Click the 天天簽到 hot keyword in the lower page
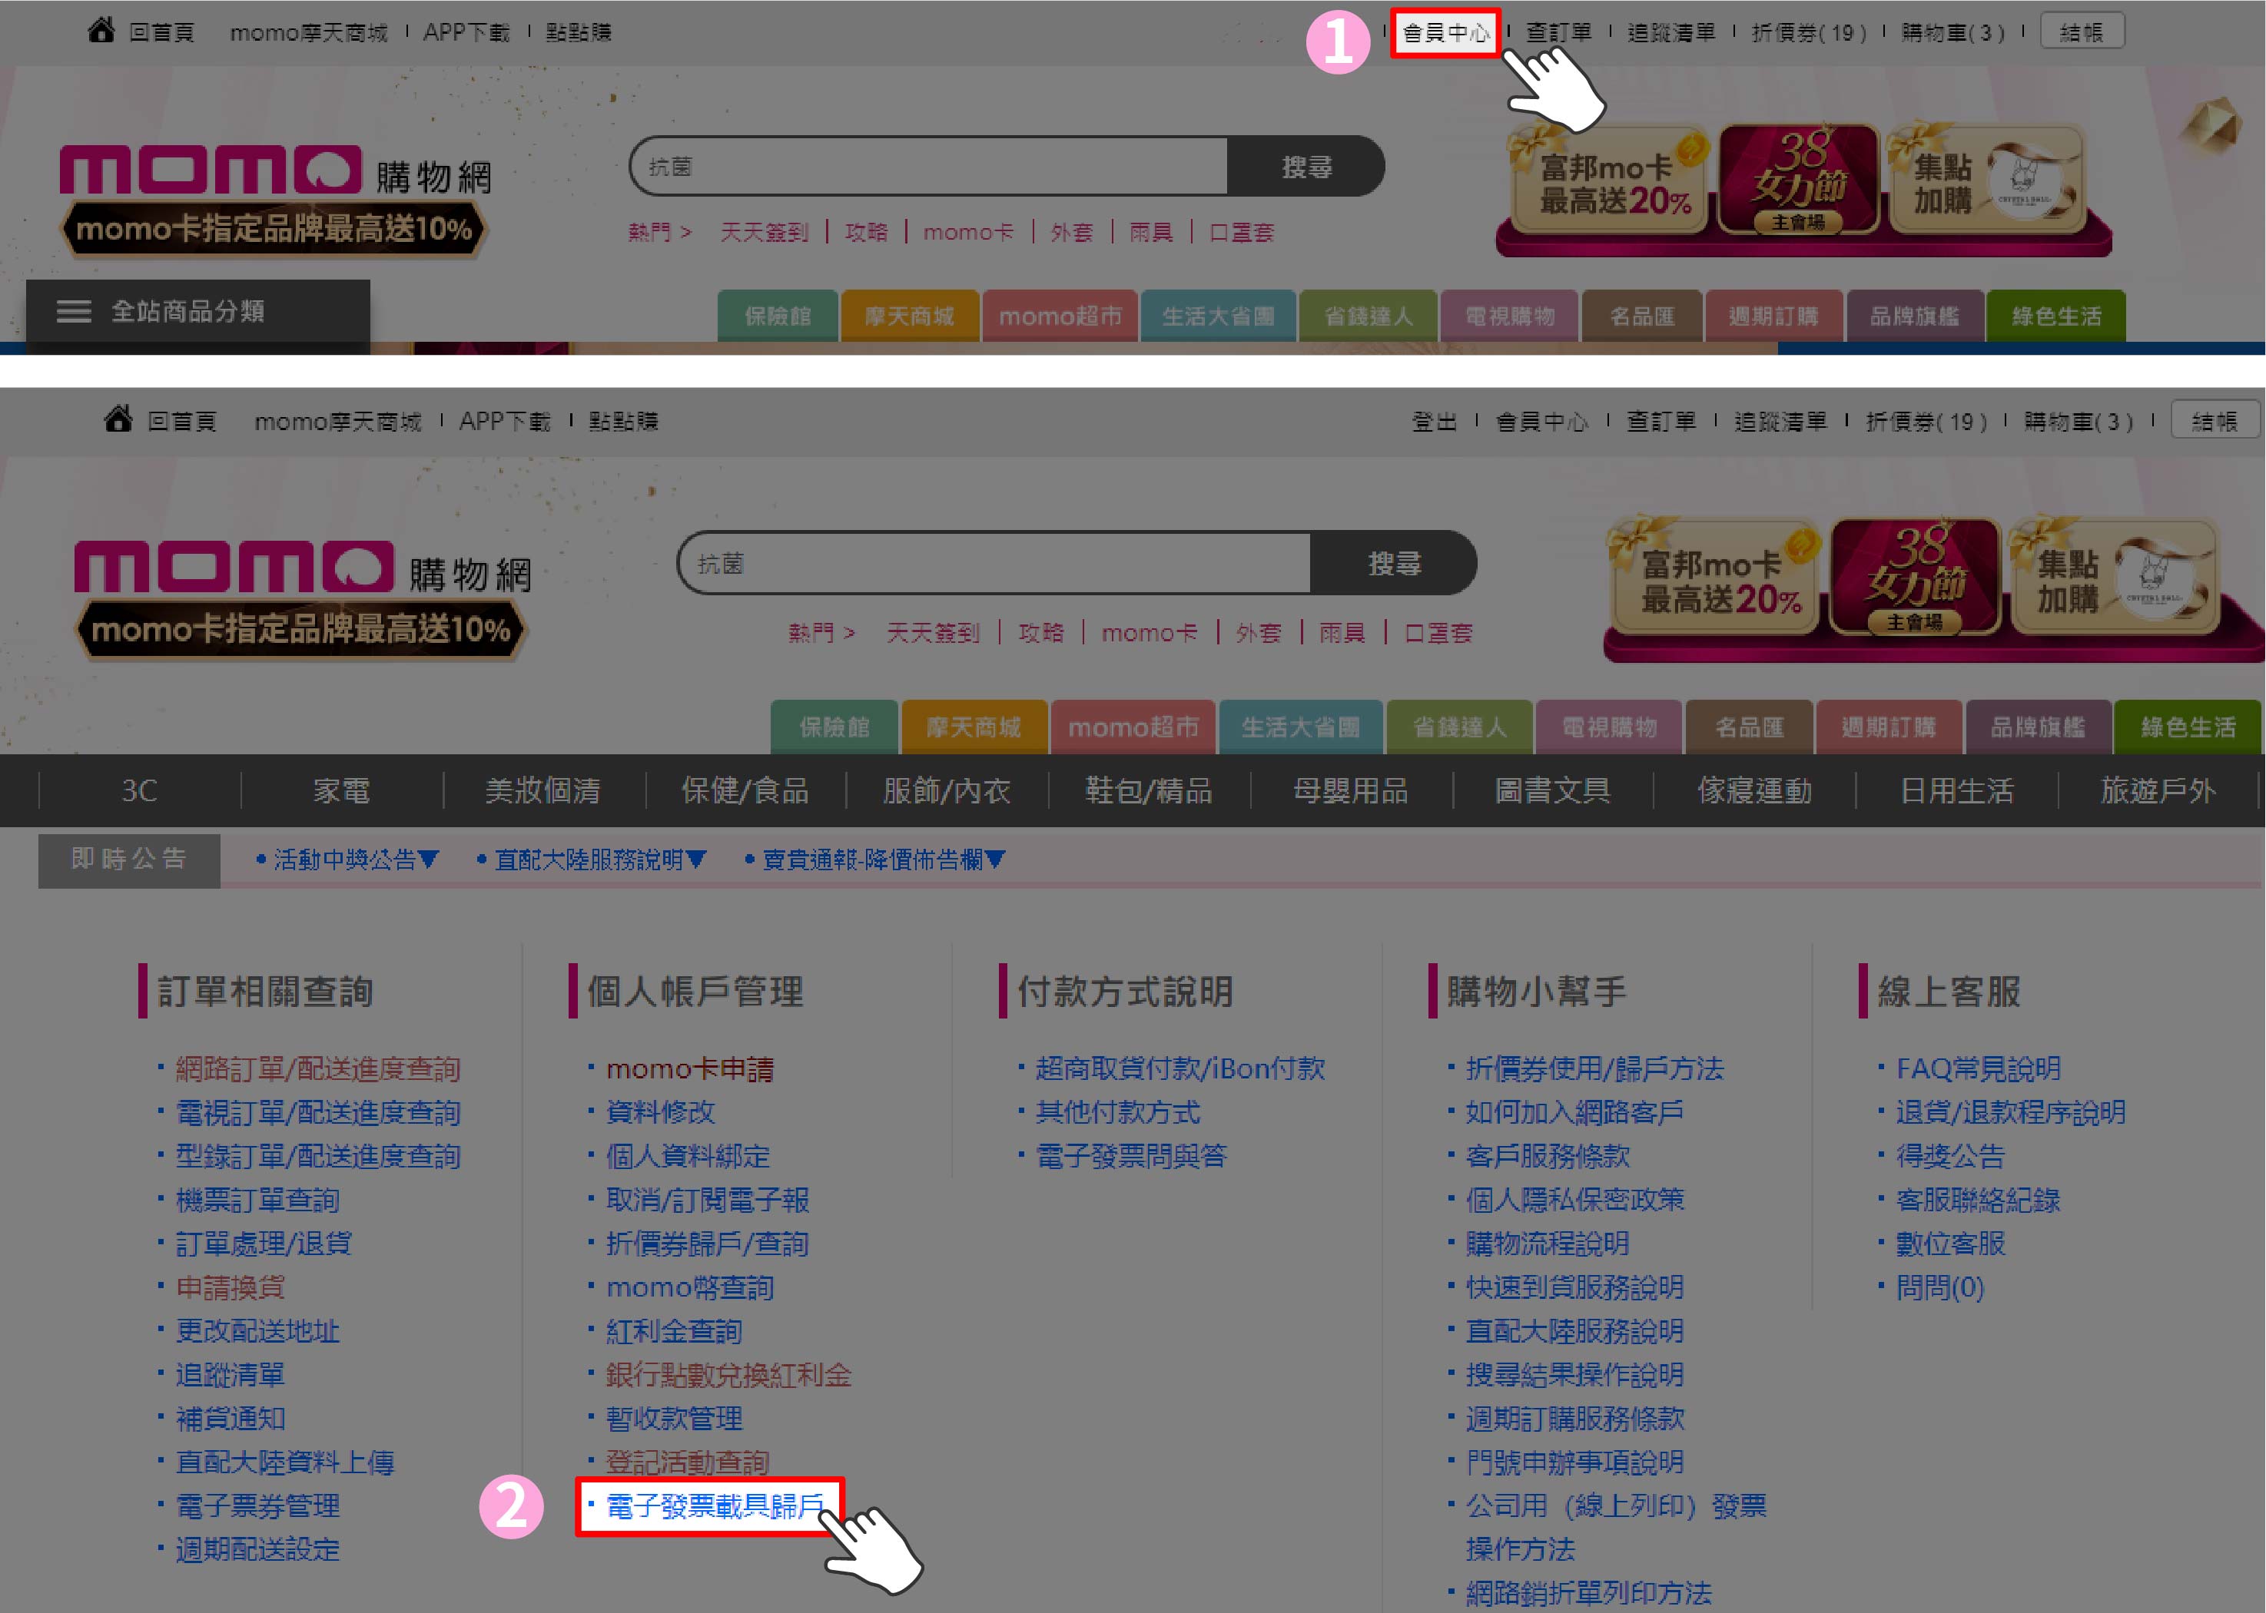The image size is (2266, 1613). 932,633
